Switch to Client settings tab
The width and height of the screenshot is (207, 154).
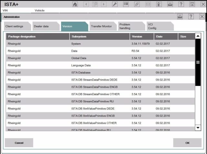coord(14,26)
